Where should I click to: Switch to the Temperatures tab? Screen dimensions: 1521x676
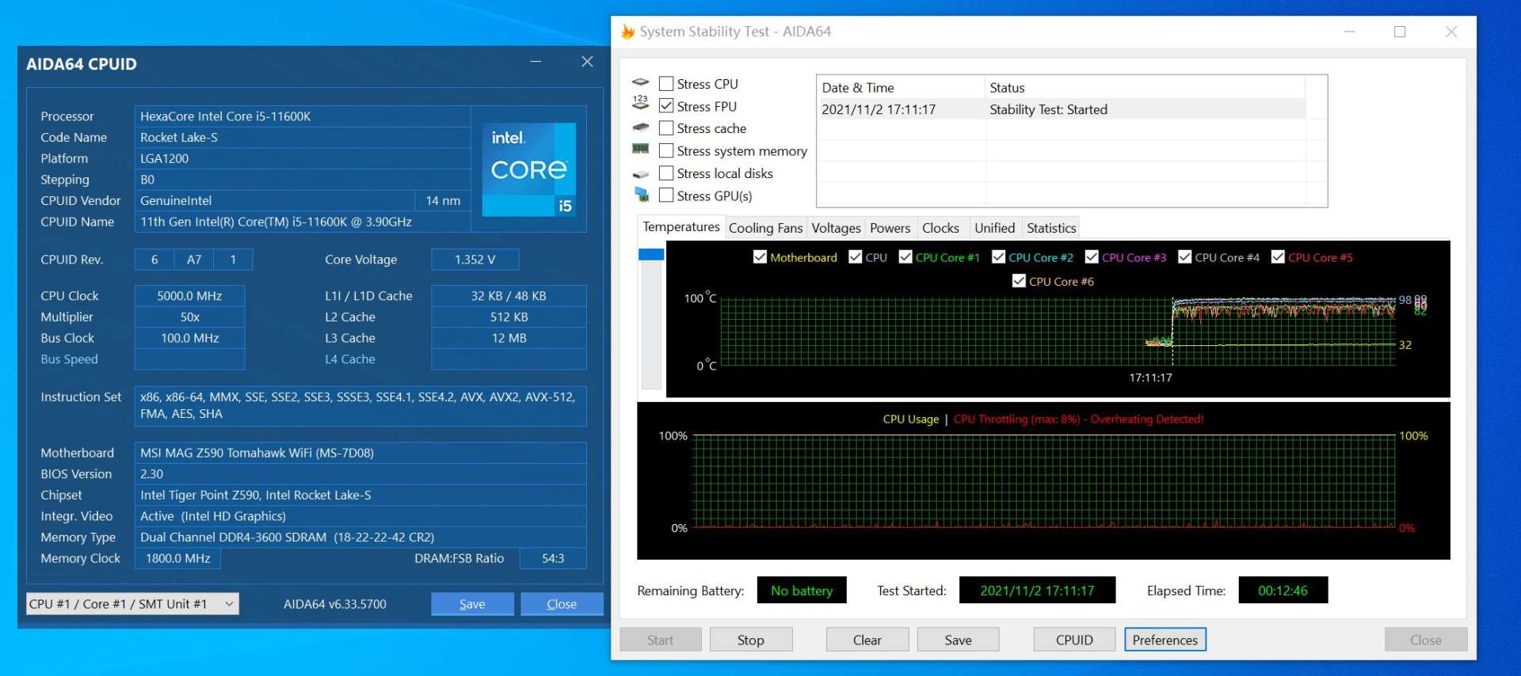(x=680, y=227)
